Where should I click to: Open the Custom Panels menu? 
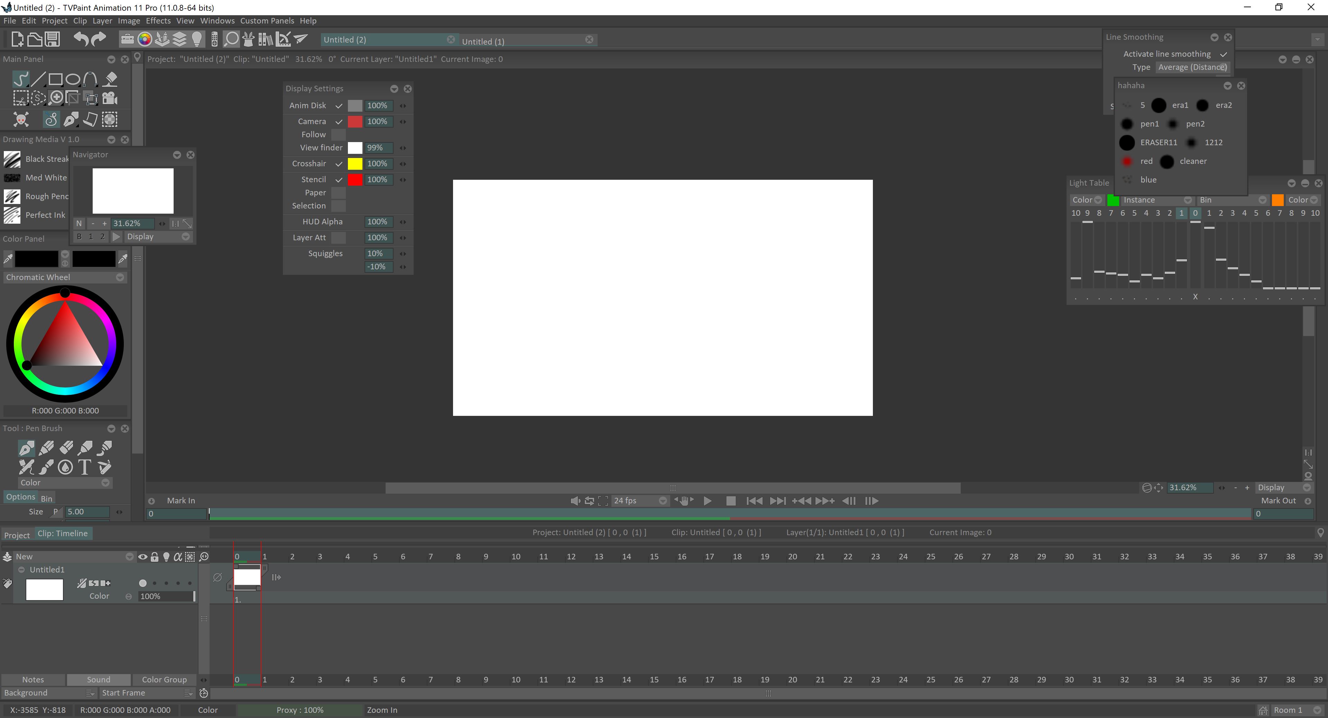tap(267, 21)
